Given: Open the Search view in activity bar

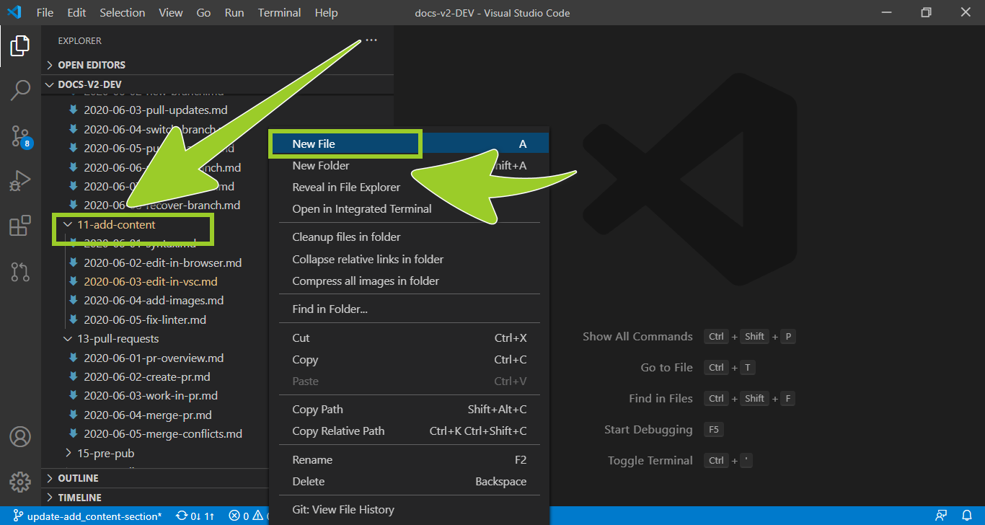Looking at the screenshot, I should [x=20, y=91].
